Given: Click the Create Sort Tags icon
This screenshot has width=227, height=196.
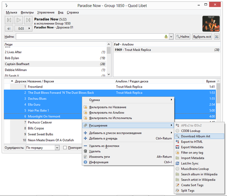Looking at the screenshot, I should [177, 185].
